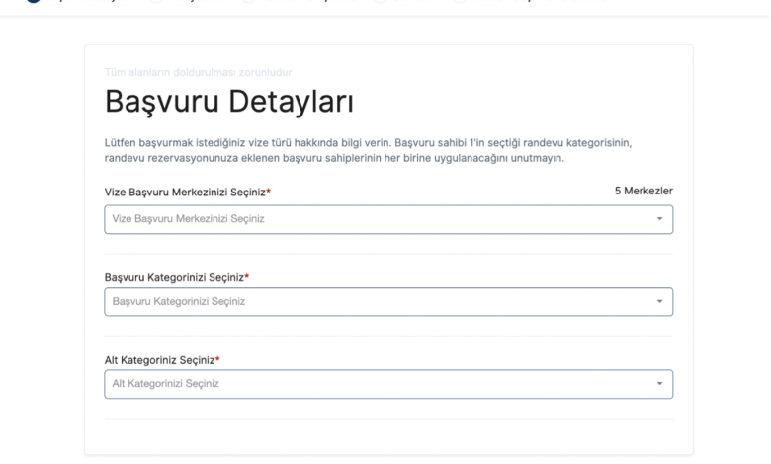Click the 'Tüm alanların doldurulması zorunludur' note

[198, 73]
